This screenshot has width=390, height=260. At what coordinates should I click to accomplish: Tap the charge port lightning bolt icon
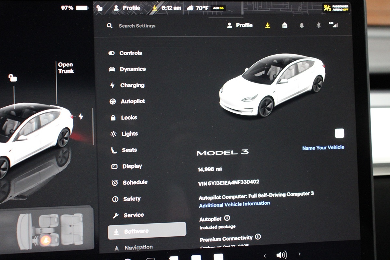click(x=81, y=116)
